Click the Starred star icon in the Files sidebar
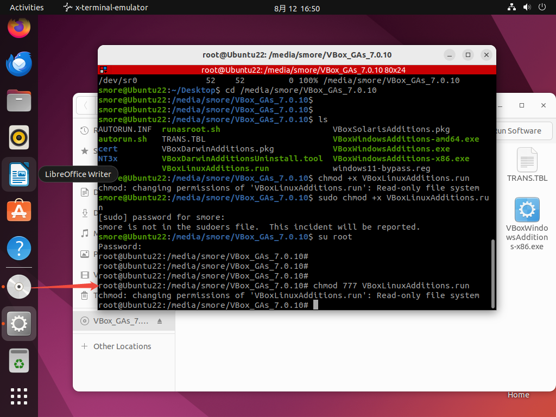Screen dimensions: 556x417 tap(84, 151)
